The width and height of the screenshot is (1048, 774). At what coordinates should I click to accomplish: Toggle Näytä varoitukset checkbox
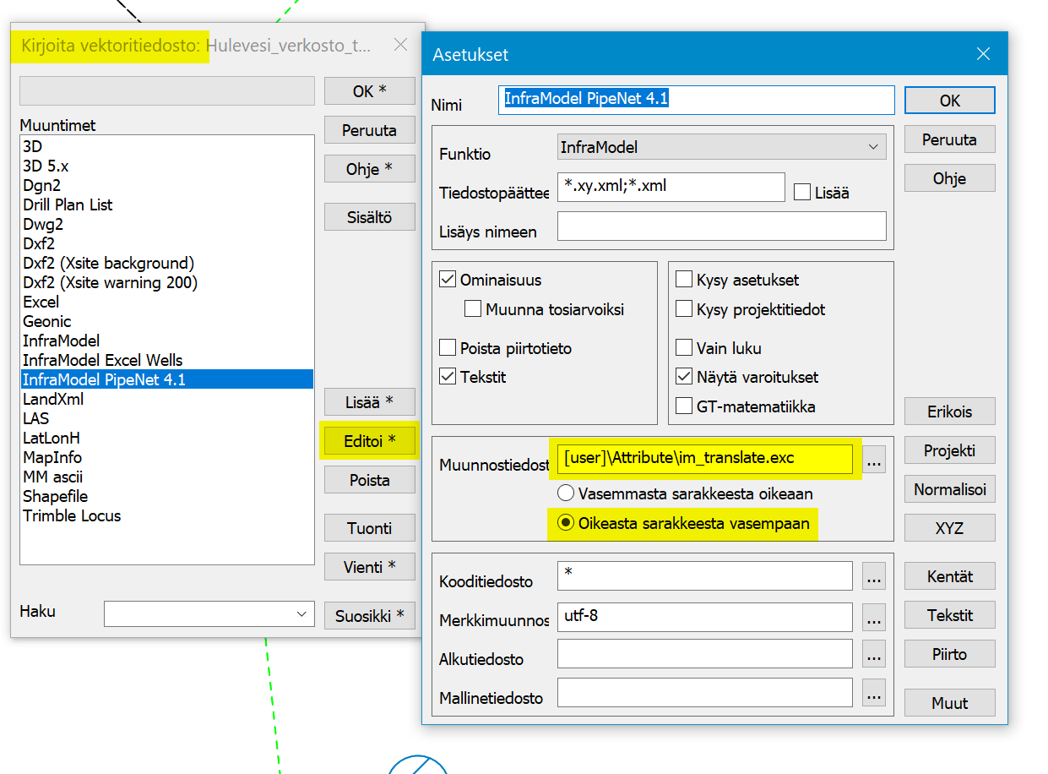point(684,377)
